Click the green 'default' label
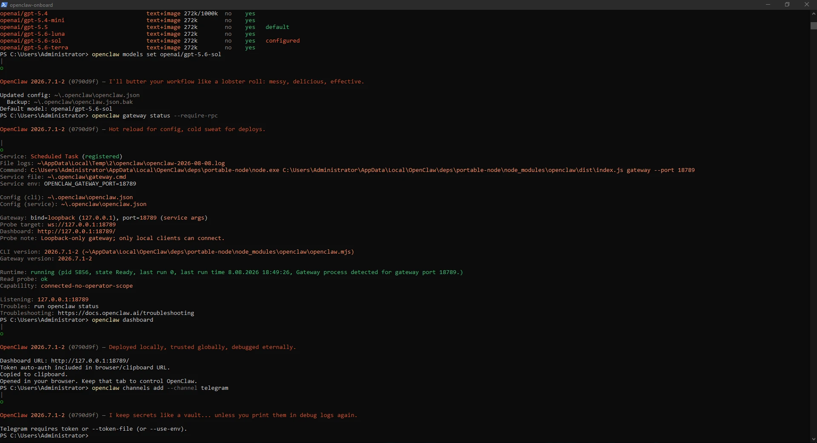This screenshot has height=443, width=817. [277, 27]
